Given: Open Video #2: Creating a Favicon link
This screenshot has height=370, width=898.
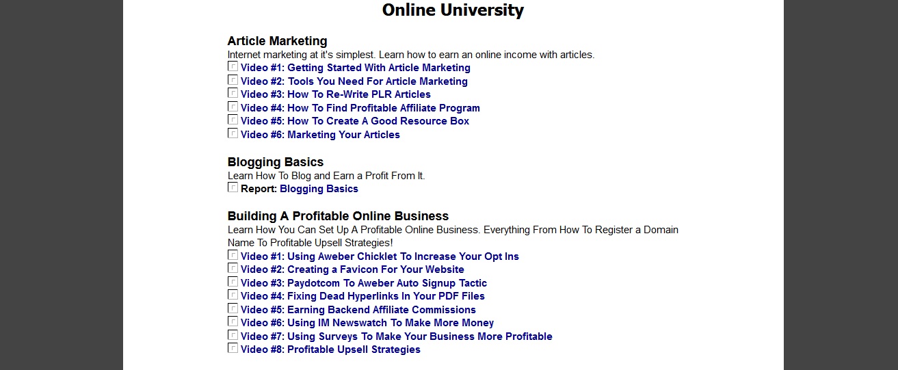Looking at the screenshot, I should point(352,269).
